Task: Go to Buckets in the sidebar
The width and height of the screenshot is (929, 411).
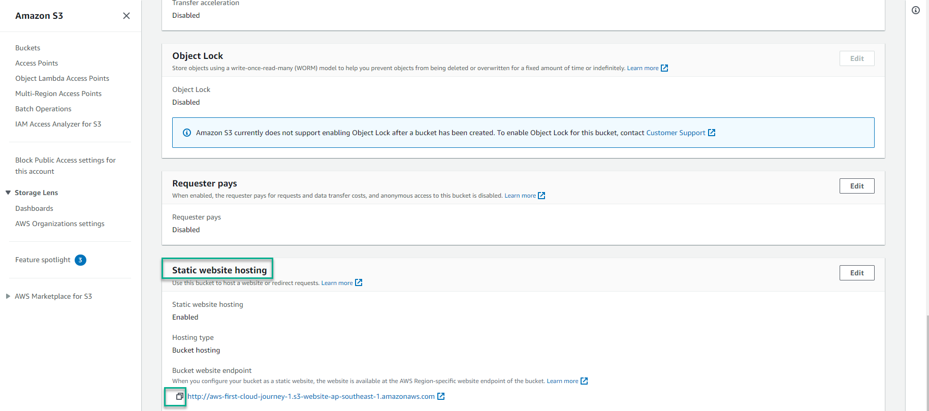Action: click(27, 48)
